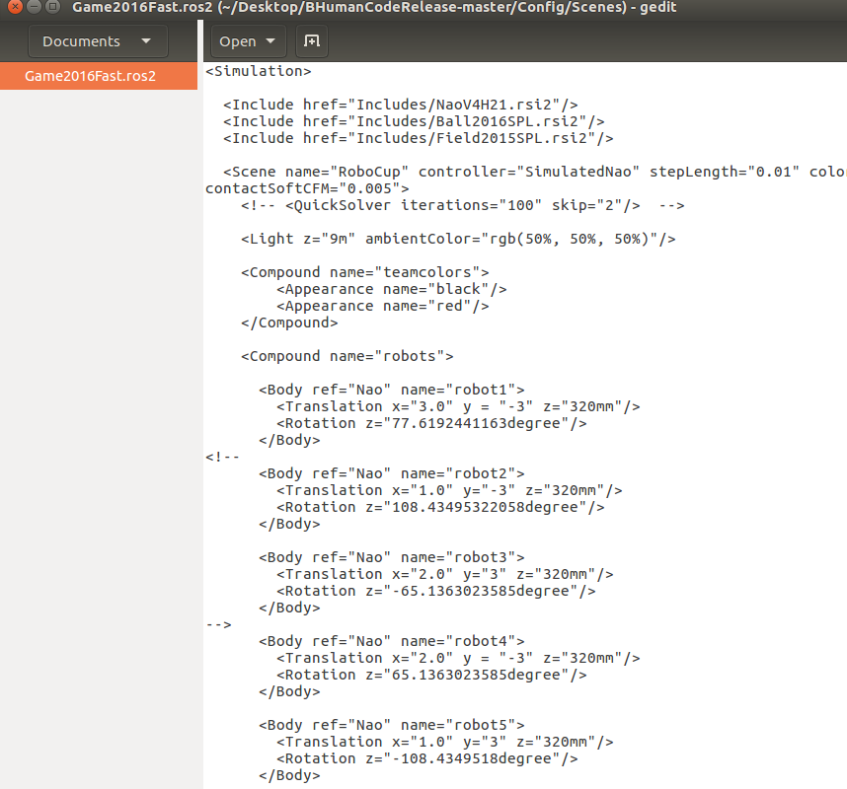Click the Rotation z="77.6192441163degree" line
The image size is (847, 789).
[x=431, y=423]
